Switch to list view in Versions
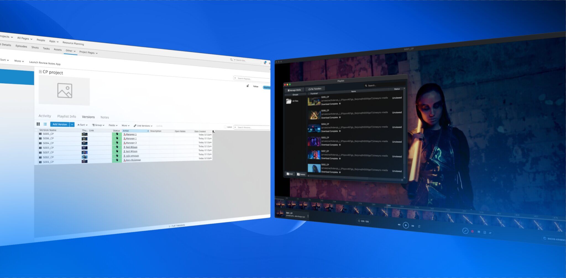The width and height of the screenshot is (566, 278). pos(45,124)
